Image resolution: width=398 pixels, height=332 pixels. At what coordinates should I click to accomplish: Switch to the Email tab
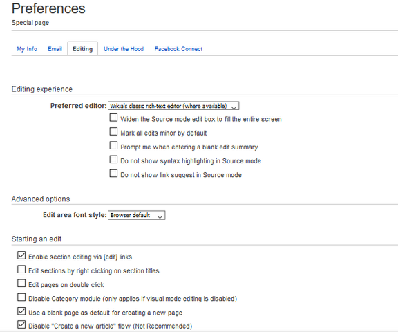pyautogui.click(x=55, y=49)
